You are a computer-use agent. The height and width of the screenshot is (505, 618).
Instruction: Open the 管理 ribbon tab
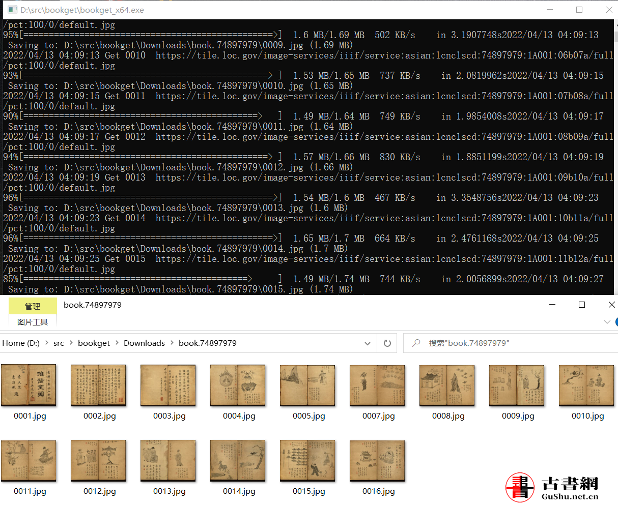click(33, 306)
